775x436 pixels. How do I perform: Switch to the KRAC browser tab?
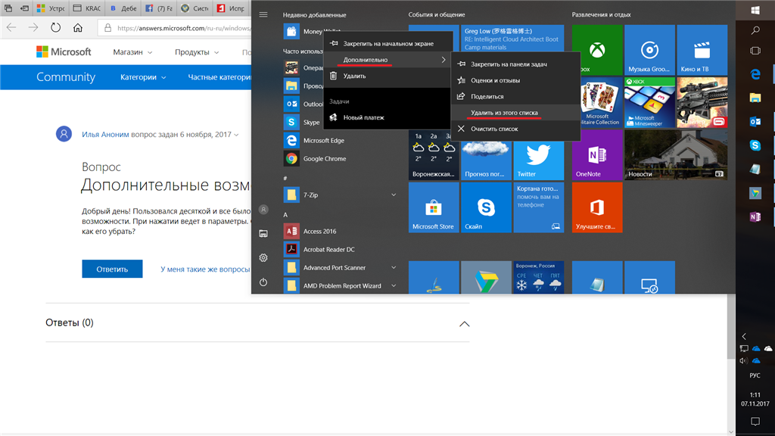(x=87, y=8)
